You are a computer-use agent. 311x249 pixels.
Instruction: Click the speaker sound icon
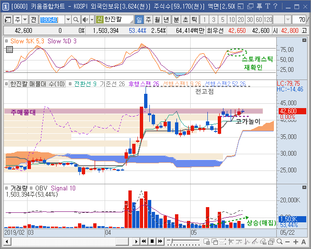tap(85, 20)
